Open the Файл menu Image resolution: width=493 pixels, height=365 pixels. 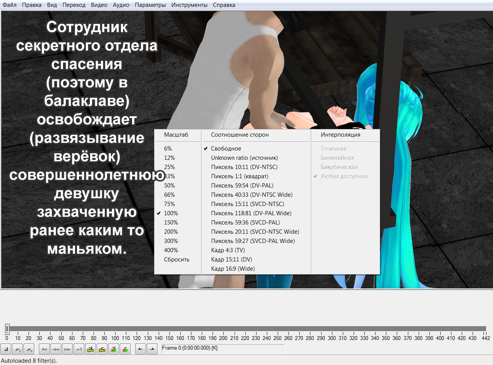(x=10, y=5)
